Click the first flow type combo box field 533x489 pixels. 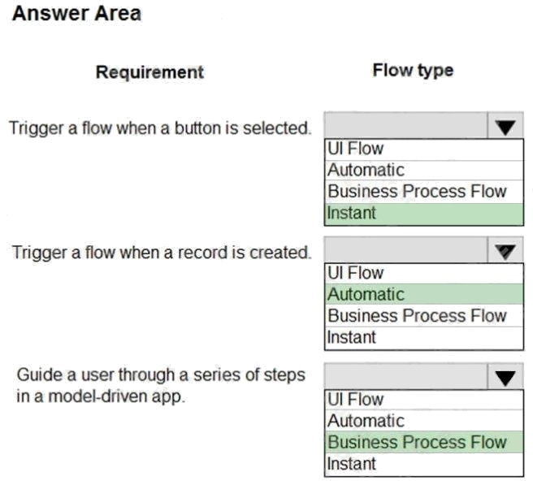406,126
